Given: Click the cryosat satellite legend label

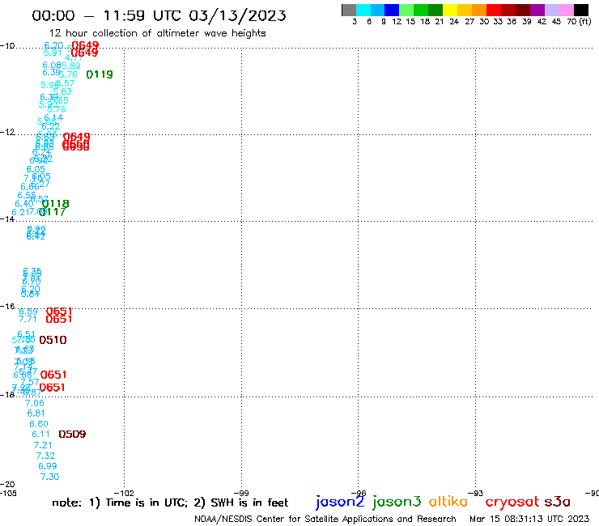Looking at the screenshot, I should (512, 502).
